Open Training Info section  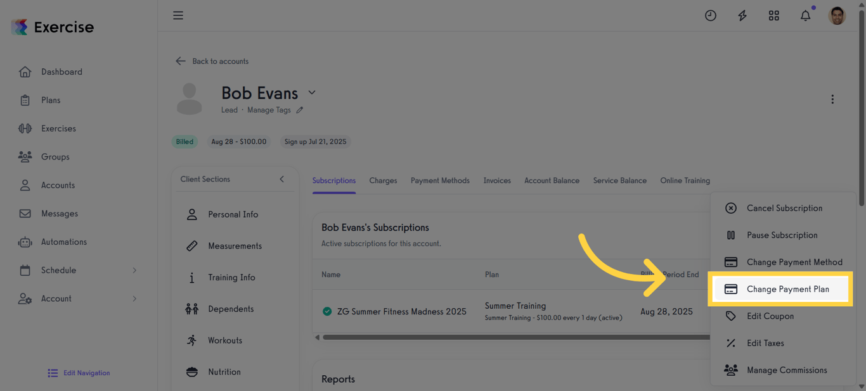point(231,278)
